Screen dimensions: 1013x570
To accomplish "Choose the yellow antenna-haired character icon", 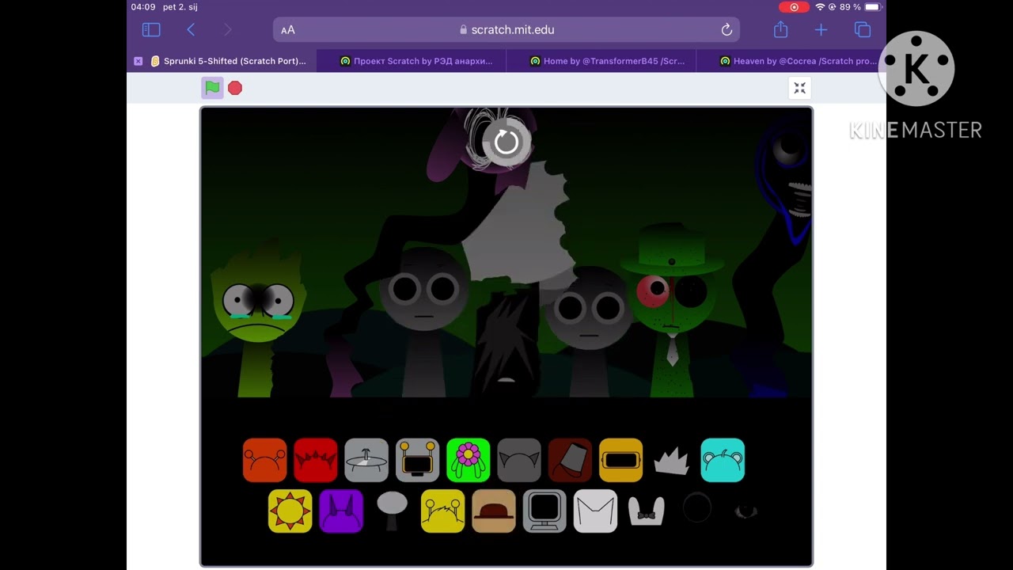I will (x=442, y=511).
